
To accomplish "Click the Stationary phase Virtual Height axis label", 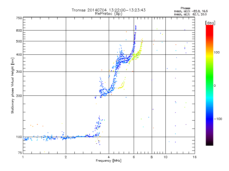I will click(13, 85).
